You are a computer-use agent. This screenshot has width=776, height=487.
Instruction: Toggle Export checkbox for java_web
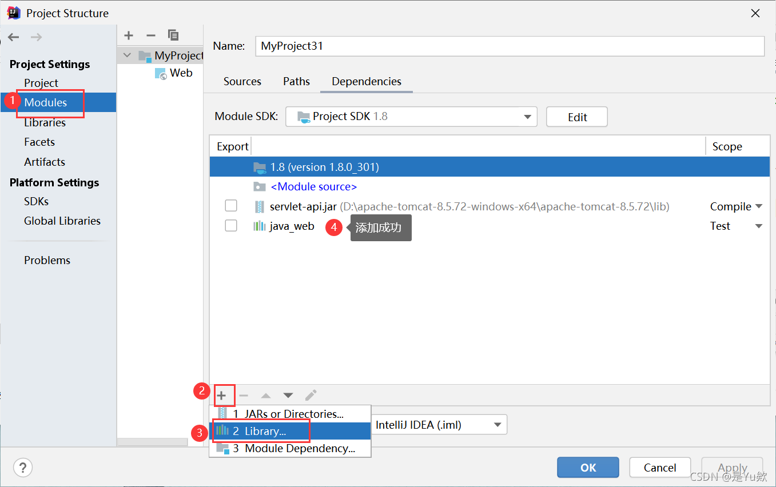coord(231,226)
